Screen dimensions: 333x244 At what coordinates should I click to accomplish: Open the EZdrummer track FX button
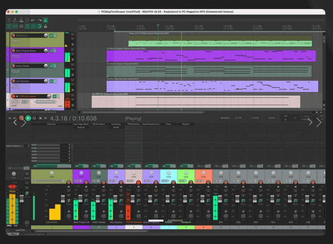click(x=51, y=36)
